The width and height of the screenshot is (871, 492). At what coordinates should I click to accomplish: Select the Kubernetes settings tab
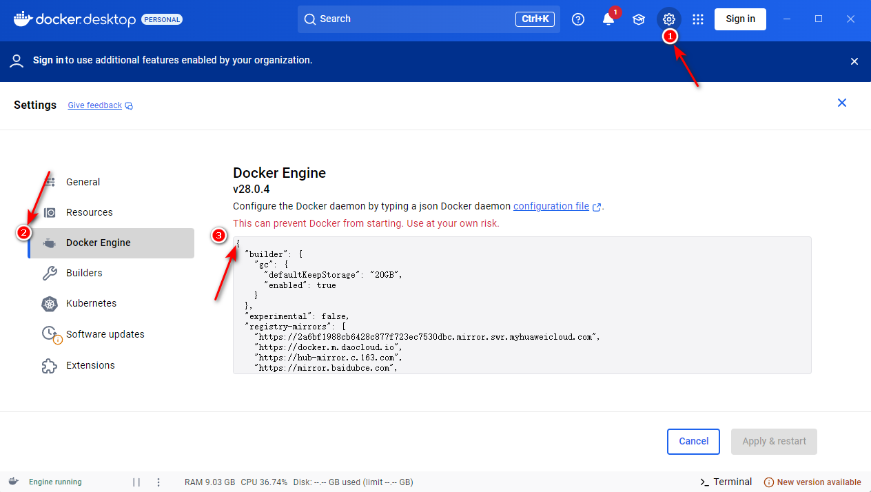111,303
